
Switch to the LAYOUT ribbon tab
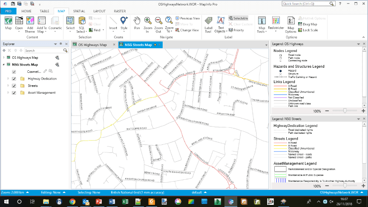tap(99, 11)
